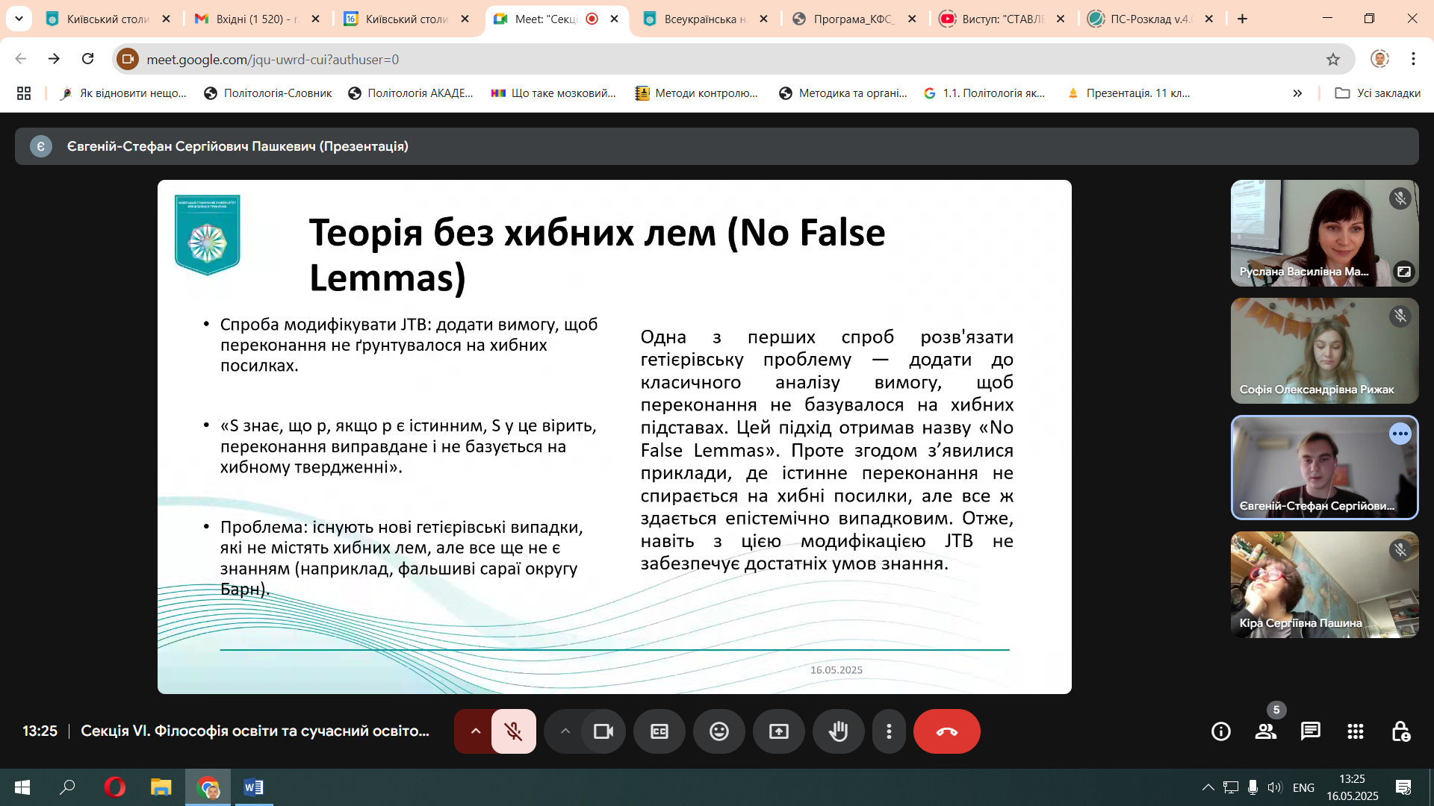Switch to the Програма_КФС browser tab
This screenshot has height=806, width=1434.
pyautogui.click(x=851, y=19)
